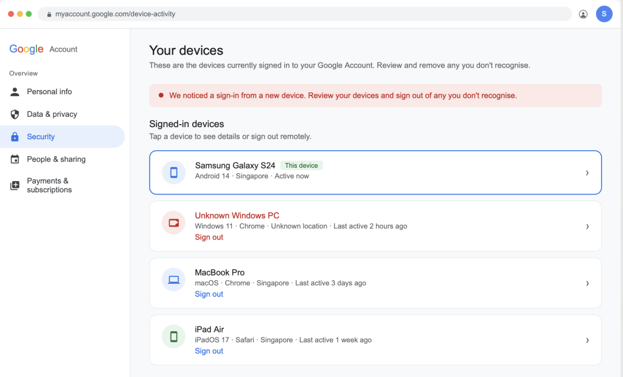Select the Security menu item
The height and width of the screenshot is (377, 623).
click(63, 137)
